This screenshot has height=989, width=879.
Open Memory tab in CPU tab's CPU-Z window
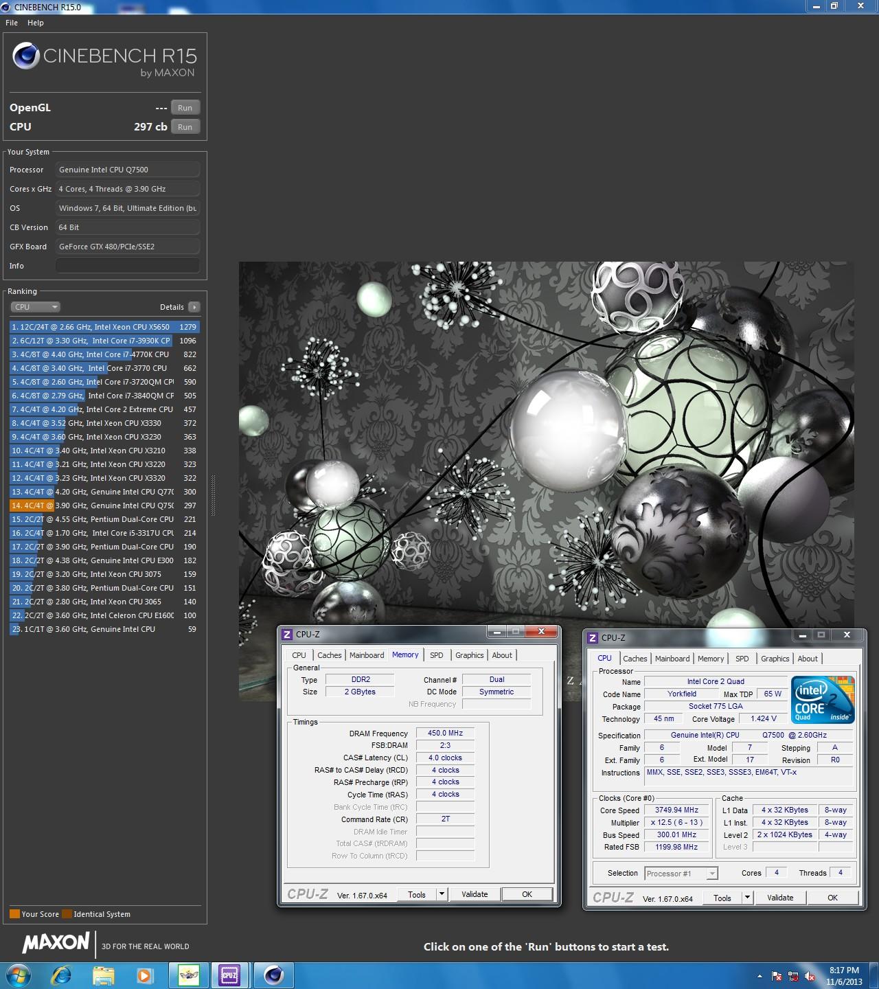click(711, 659)
